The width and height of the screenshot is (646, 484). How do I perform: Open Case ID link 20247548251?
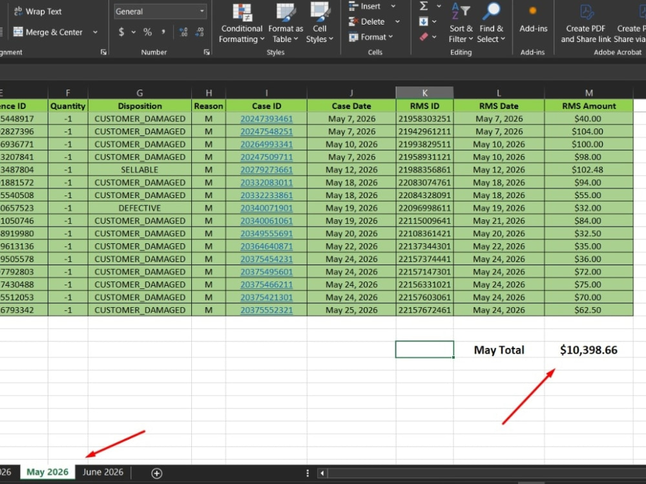tap(267, 131)
